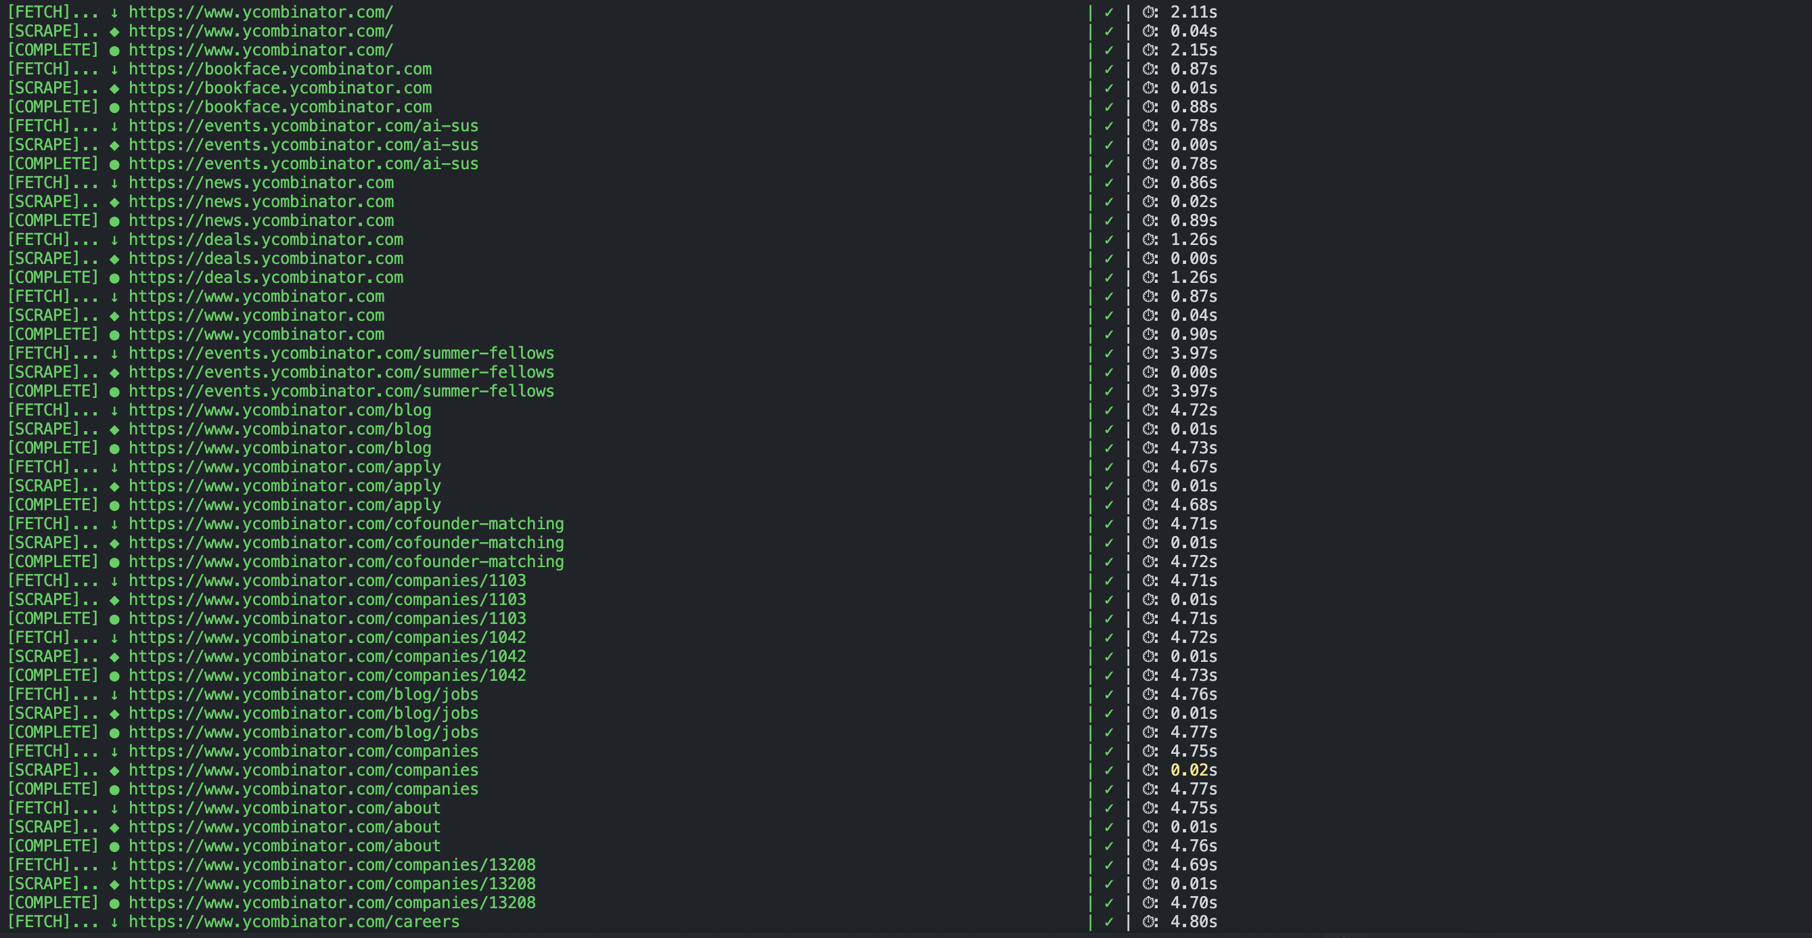
Task: Click the checkmark in the COMPLETE /about row
Action: pos(1109,847)
